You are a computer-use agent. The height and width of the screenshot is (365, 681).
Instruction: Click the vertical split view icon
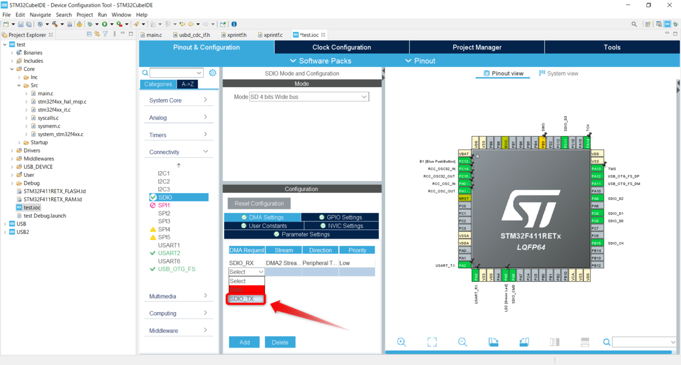click(554, 342)
